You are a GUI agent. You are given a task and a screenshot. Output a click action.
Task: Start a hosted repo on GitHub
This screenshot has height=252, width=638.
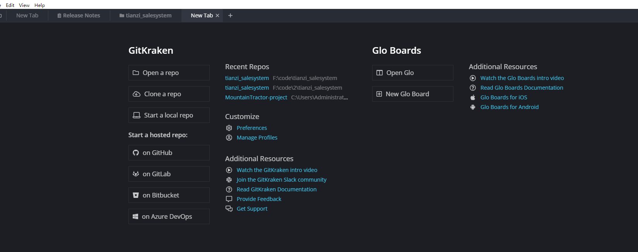point(169,153)
